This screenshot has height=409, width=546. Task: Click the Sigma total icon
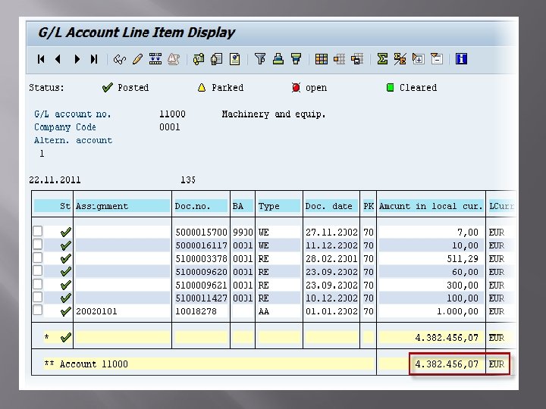(x=382, y=58)
